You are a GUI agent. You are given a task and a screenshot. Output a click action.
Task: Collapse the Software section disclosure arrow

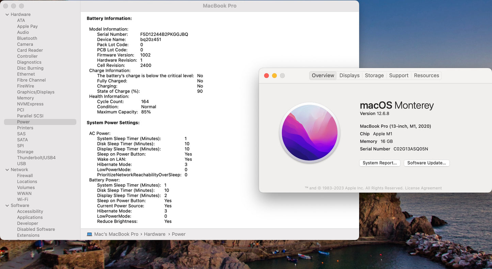pyautogui.click(x=7, y=206)
